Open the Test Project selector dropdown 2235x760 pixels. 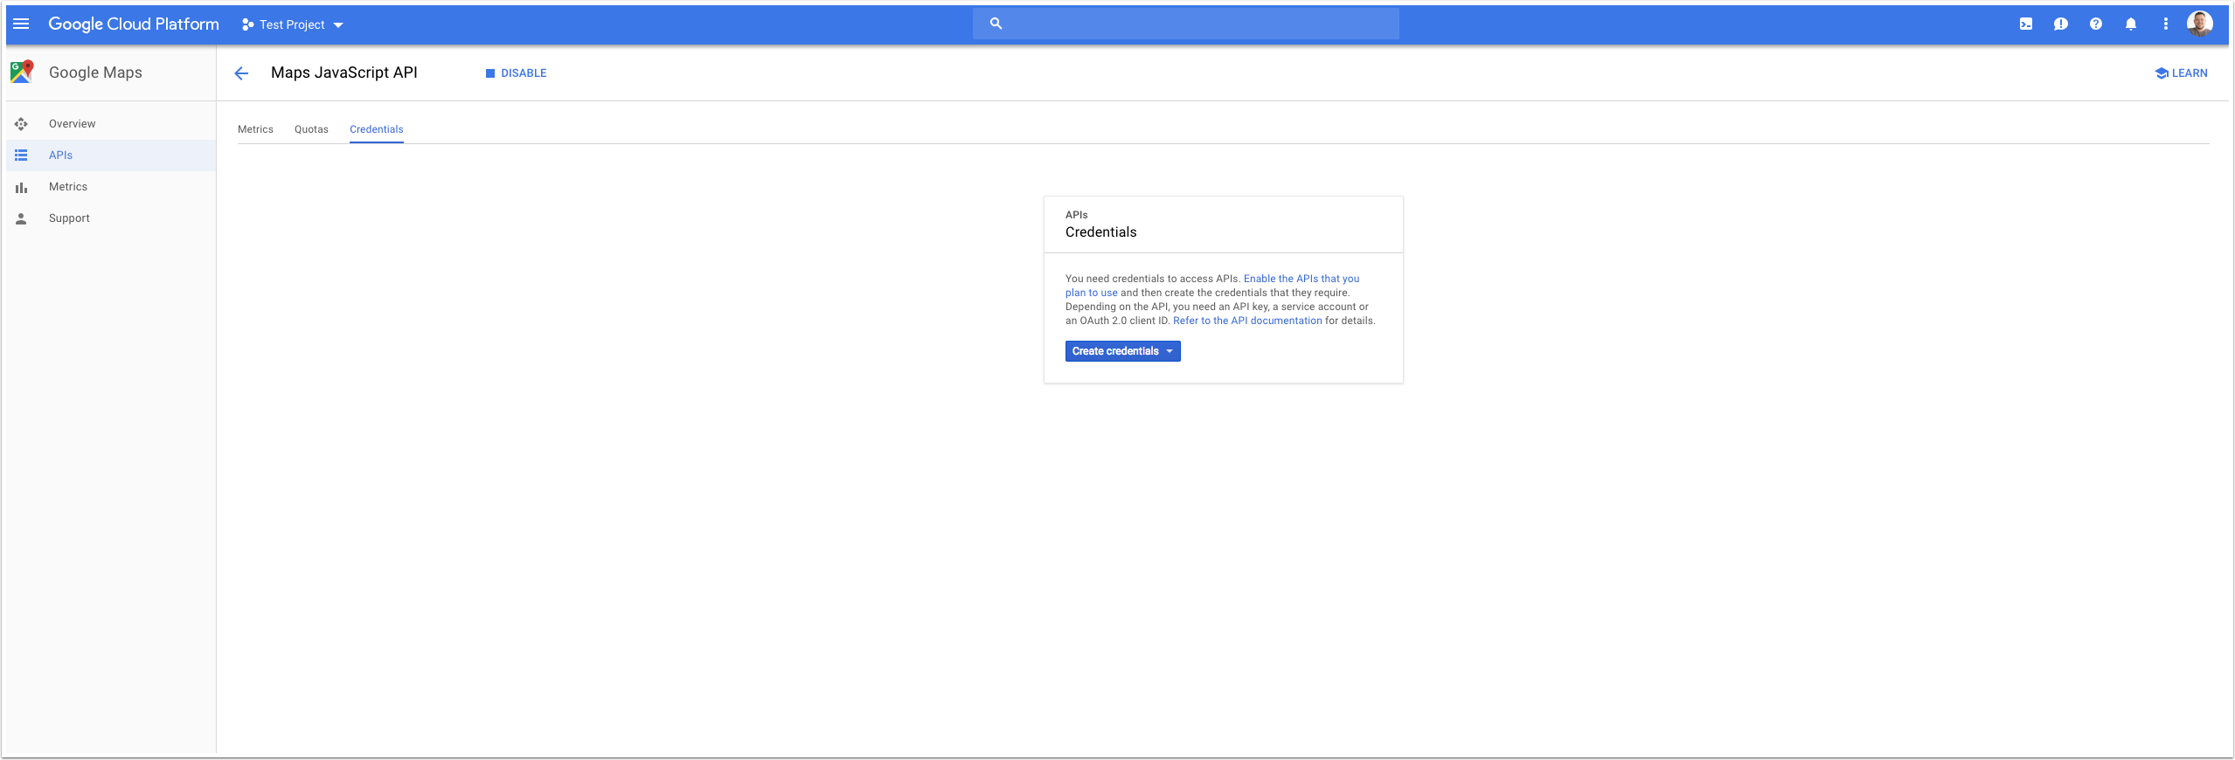(x=293, y=24)
